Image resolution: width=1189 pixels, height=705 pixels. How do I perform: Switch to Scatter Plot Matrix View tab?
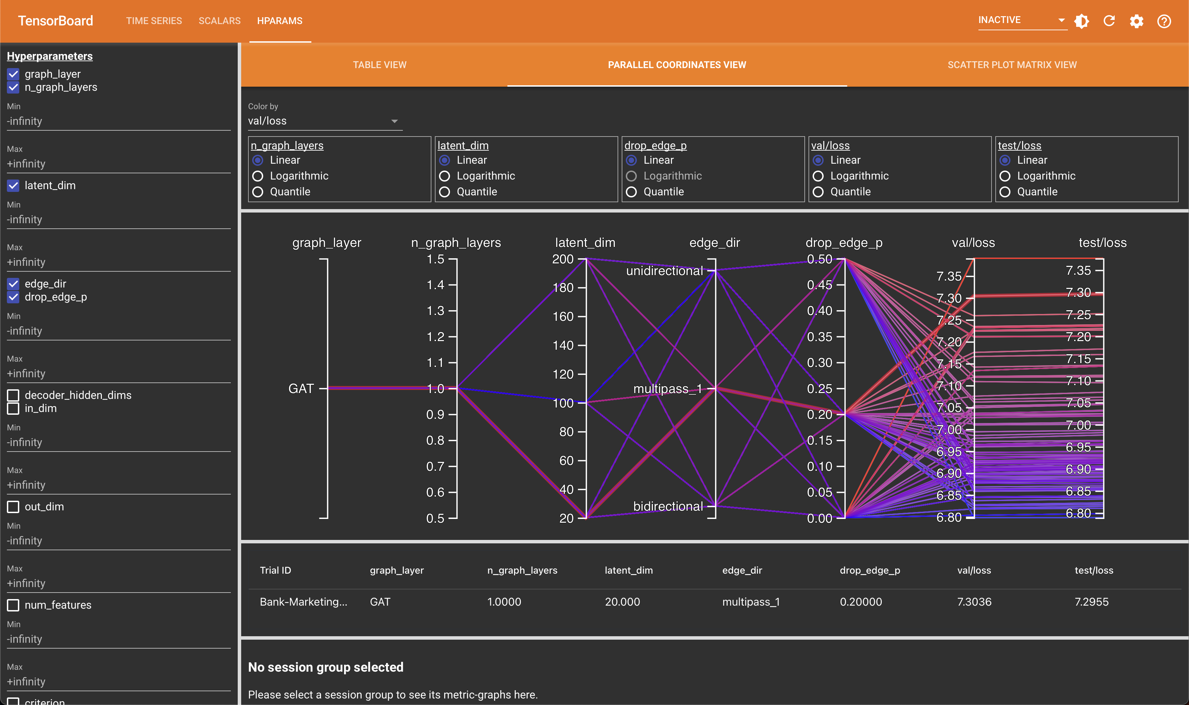point(1012,65)
